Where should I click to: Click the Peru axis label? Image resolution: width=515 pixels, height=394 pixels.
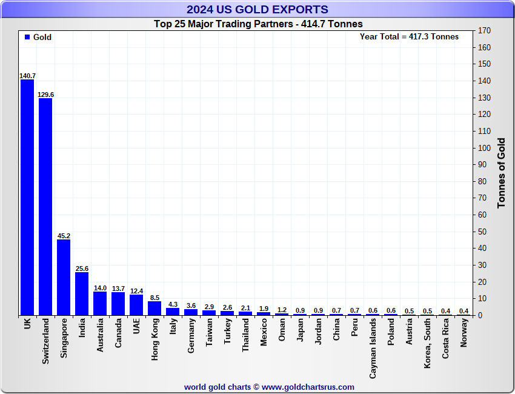click(x=354, y=327)
